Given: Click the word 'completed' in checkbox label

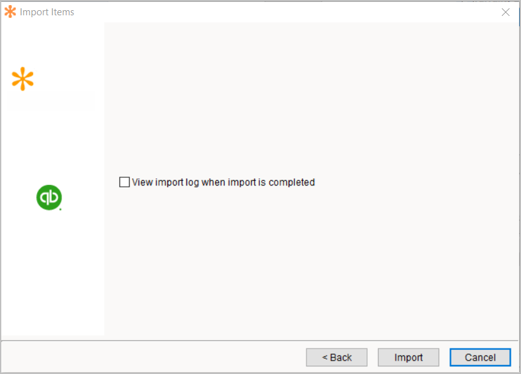Looking at the screenshot, I should [x=291, y=182].
